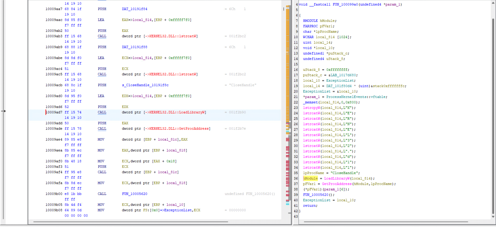Select address 10009ad7 in the listing

pyautogui.click(x=54, y=112)
